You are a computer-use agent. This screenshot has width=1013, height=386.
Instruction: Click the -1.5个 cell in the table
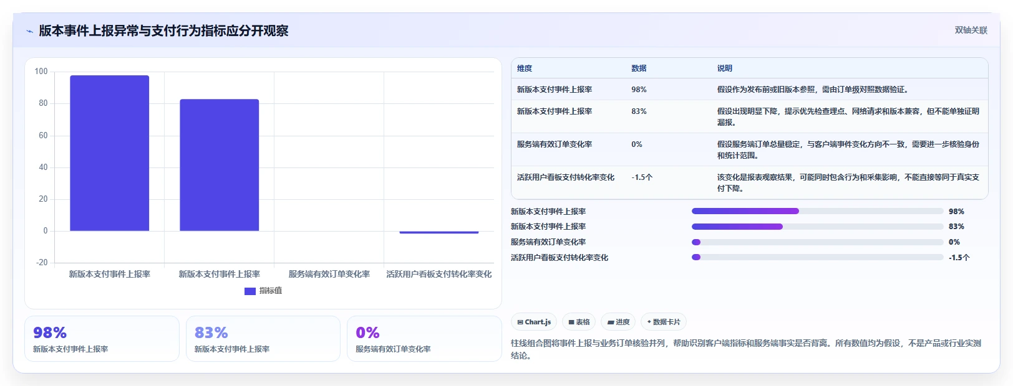642,177
